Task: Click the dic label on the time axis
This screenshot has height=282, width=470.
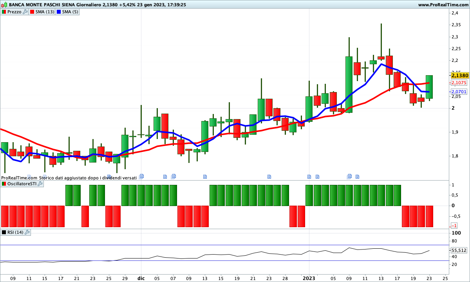Action: coord(141,279)
